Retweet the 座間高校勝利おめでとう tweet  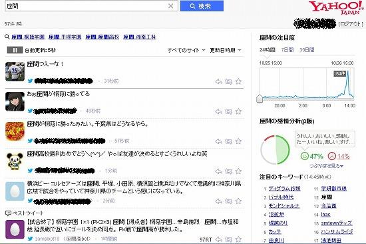click(x=228, y=171)
